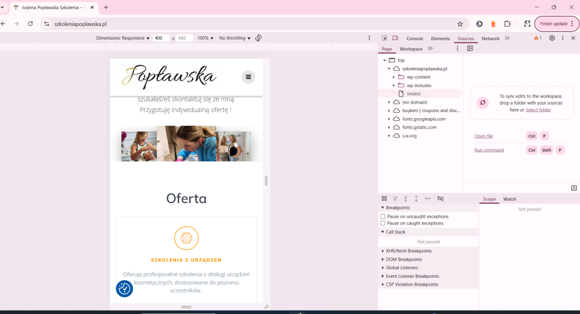Screen dimensions: 580x314
Task: Open Sources navigator three-dot menu
Action: click(x=457, y=49)
